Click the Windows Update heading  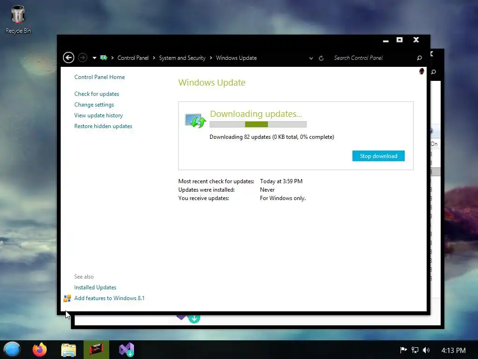point(211,82)
